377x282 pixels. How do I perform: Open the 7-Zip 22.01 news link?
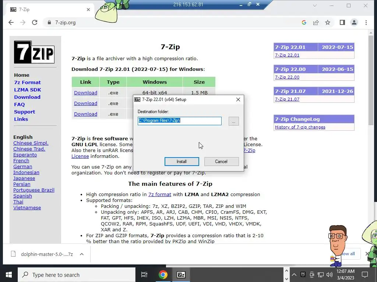click(287, 55)
